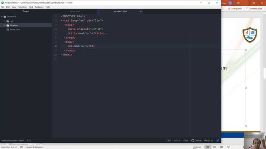Click the closing html tag line
Viewport: 266px width, 149px height.
click(66, 55)
